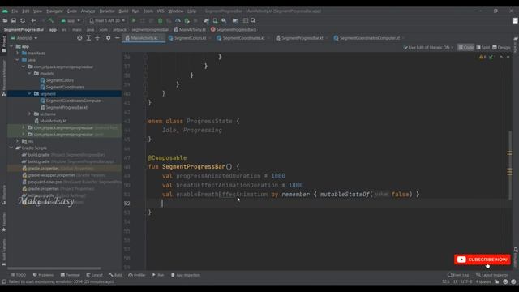Click the project panel horizontal scrollbar
The width and height of the screenshot is (519, 292).
pyautogui.click(x=54, y=268)
